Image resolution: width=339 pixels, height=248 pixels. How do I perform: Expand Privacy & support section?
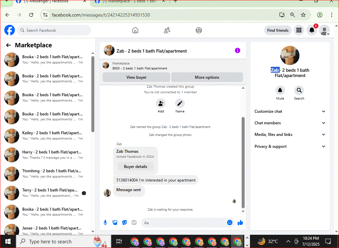click(290, 146)
